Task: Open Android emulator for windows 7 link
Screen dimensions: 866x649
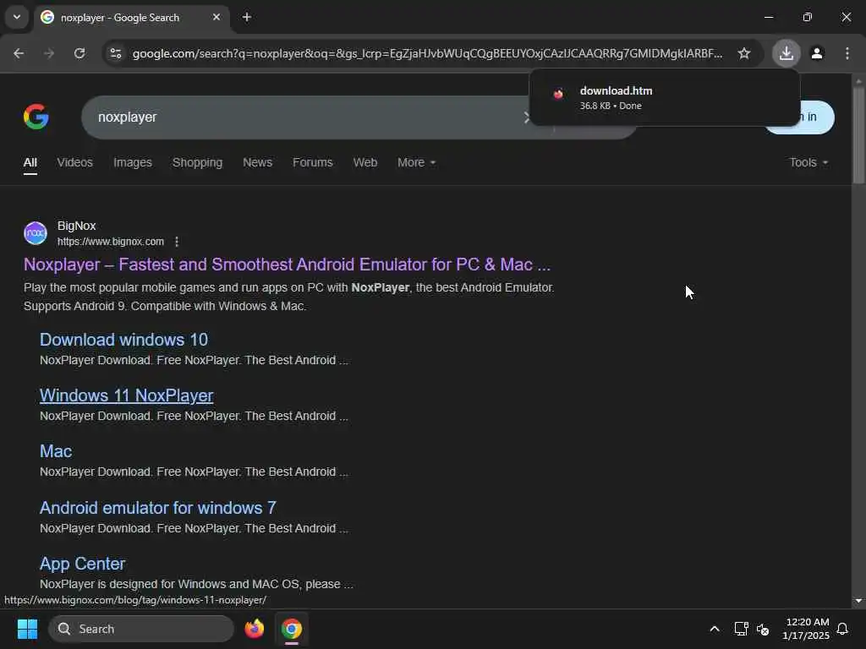Action: pyautogui.click(x=158, y=507)
